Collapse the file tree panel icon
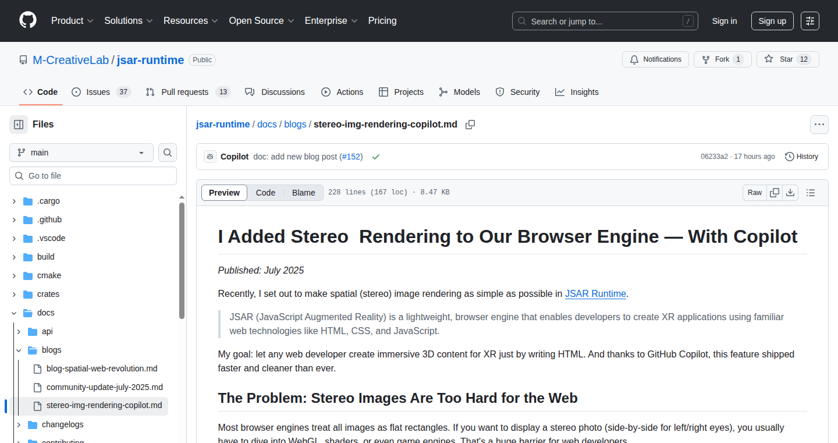The image size is (838, 443). (19, 125)
